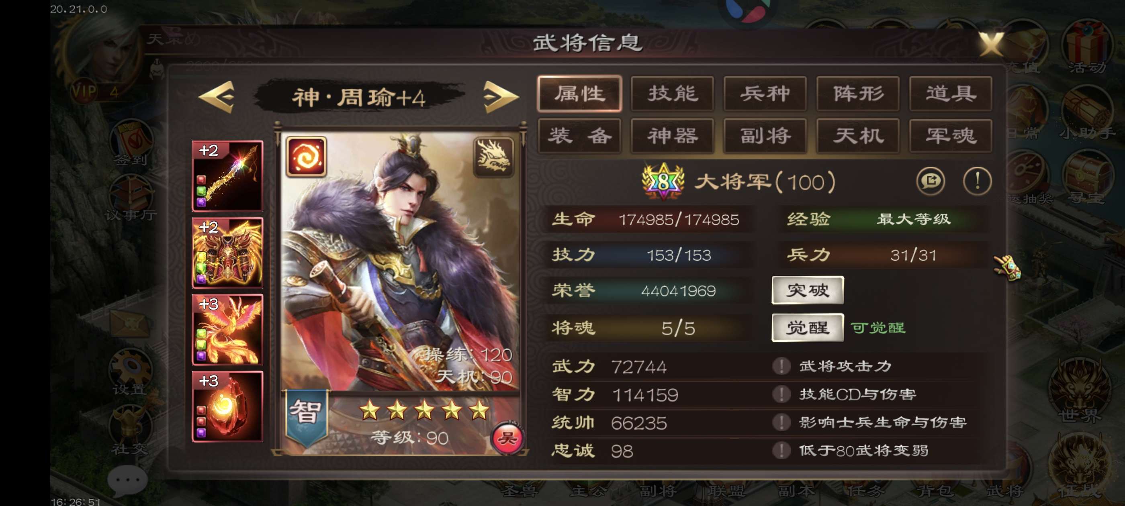
Task: Click the info icon beside 技能CD与伤害
Action: [x=781, y=394]
